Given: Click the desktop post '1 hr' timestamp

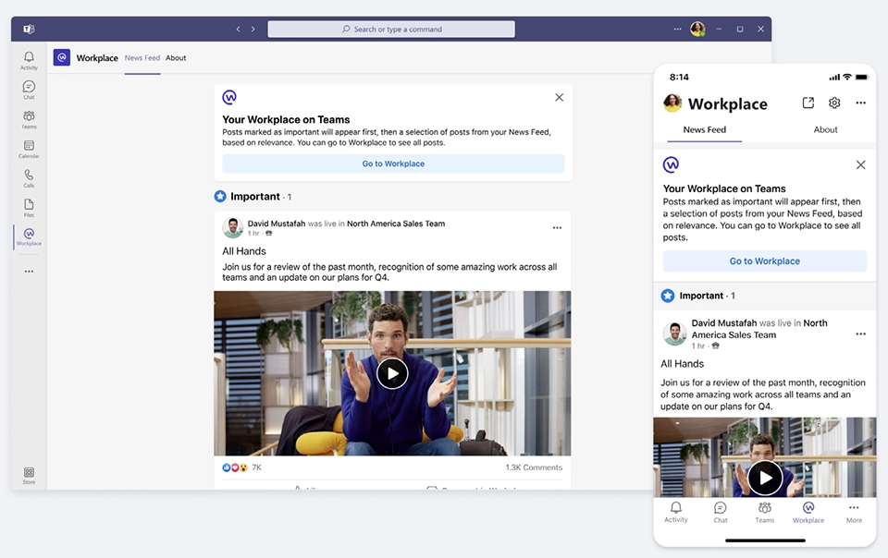Looking at the screenshot, I should [x=253, y=234].
